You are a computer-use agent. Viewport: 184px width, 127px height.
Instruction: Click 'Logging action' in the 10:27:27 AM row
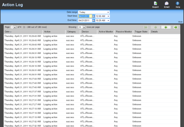click(x=50, y=105)
